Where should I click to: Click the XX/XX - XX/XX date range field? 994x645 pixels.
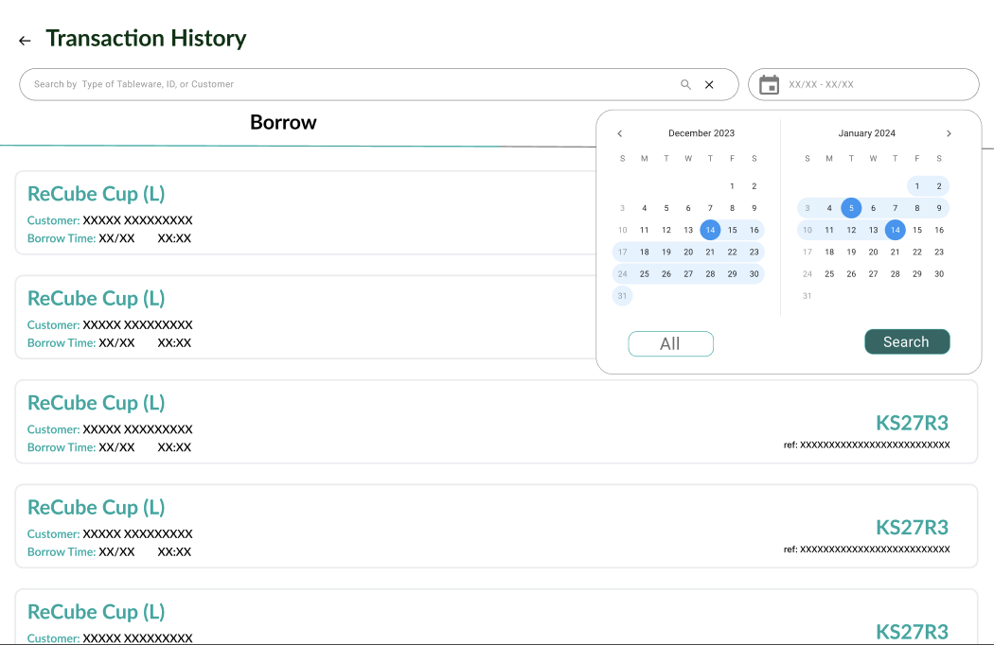tap(863, 84)
